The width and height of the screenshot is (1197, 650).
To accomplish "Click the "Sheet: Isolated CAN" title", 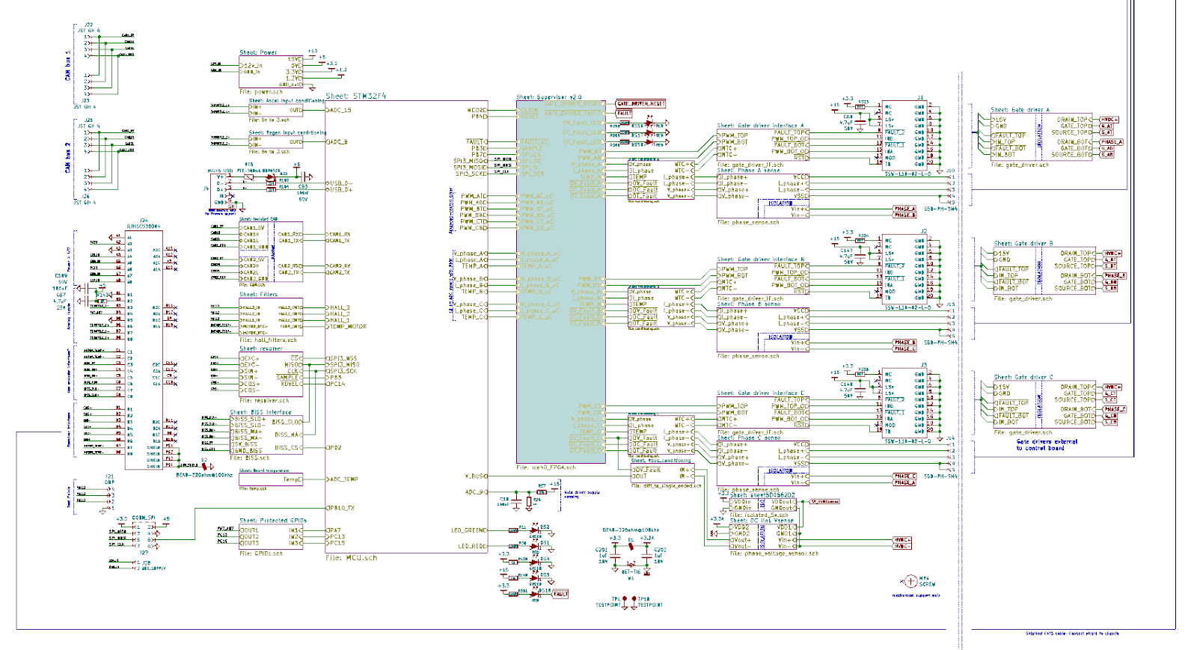I will [259, 219].
